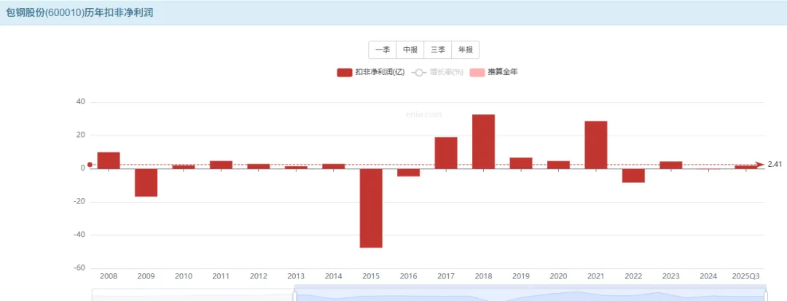Image resolution: width=787 pixels, height=301 pixels.
Task: Switch to the 年报 report tab
Action: (x=465, y=50)
